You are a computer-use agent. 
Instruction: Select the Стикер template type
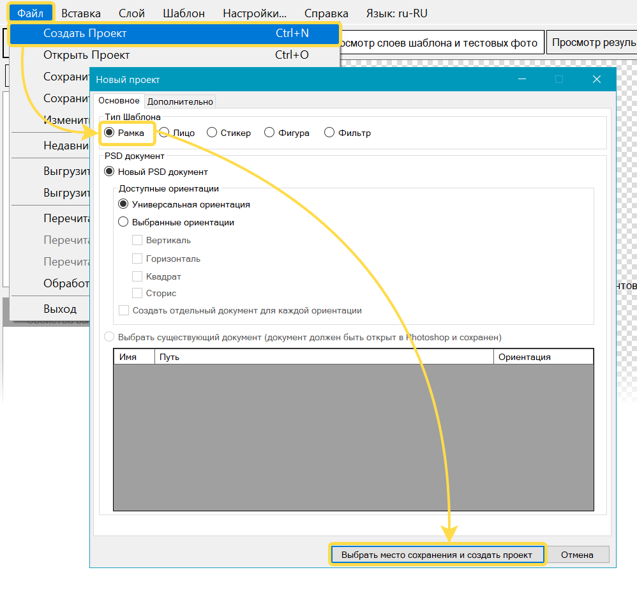(x=212, y=133)
